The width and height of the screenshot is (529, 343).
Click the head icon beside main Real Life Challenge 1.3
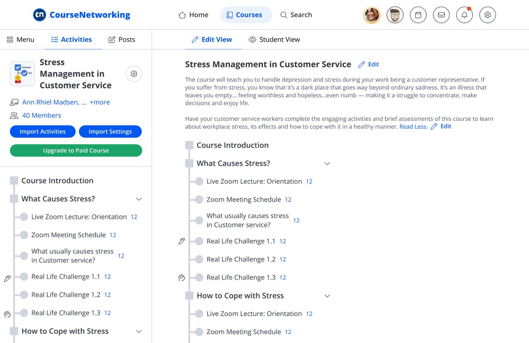click(182, 277)
